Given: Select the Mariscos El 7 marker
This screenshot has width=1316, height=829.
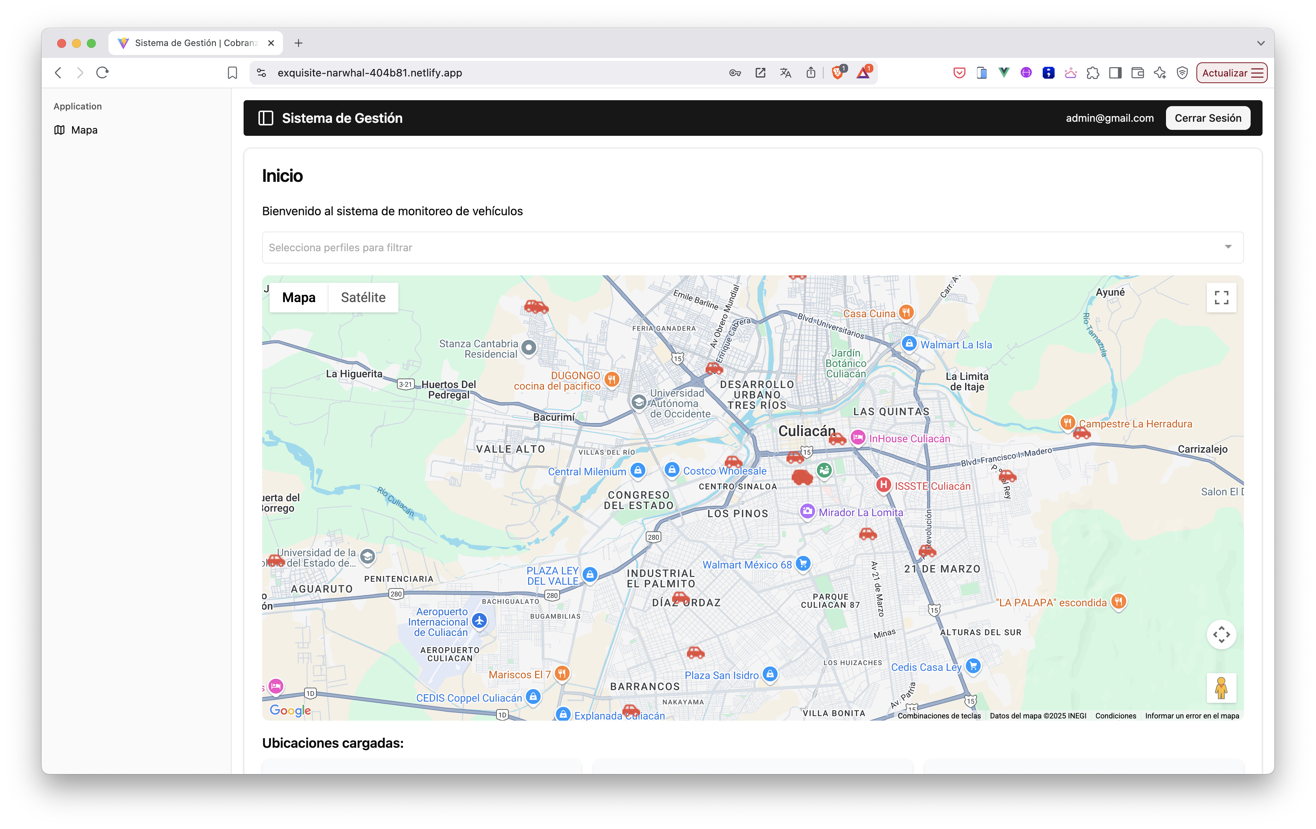Looking at the screenshot, I should pos(562,674).
